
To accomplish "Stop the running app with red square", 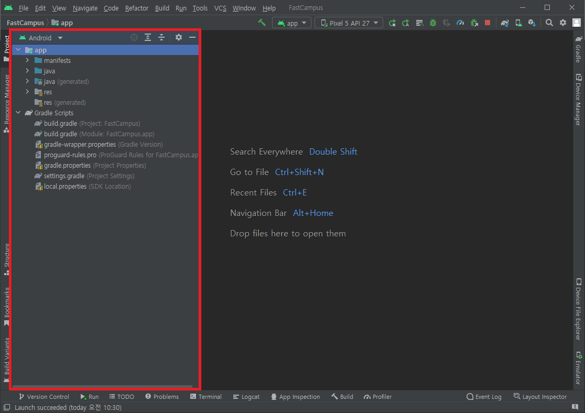I will point(487,23).
